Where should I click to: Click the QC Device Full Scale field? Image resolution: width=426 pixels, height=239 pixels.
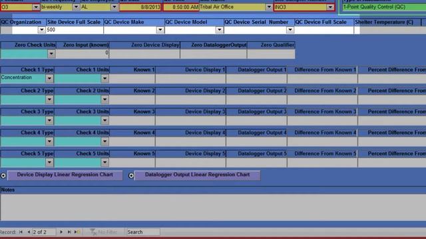tap(324, 30)
